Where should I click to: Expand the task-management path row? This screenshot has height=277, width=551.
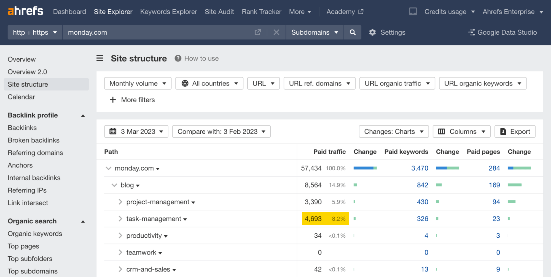click(x=120, y=218)
